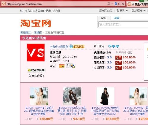Open product link 2011夏季吊带连衣裙
This screenshot has height=126, width=148.
click(x=39, y=111)
